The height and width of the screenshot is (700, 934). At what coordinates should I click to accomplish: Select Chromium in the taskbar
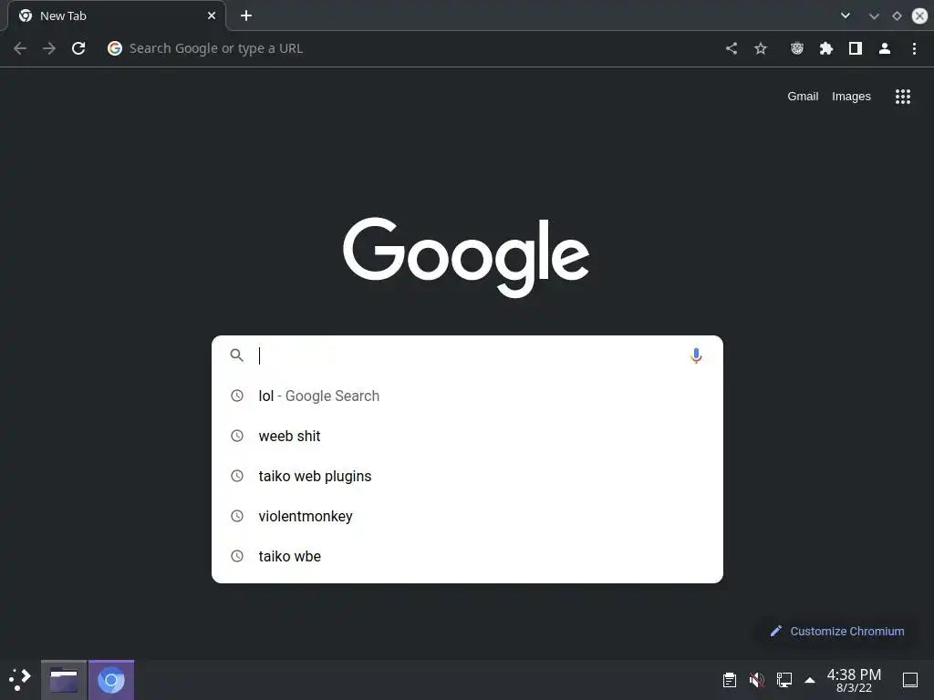pyautogui.click(x=110, y=680)
